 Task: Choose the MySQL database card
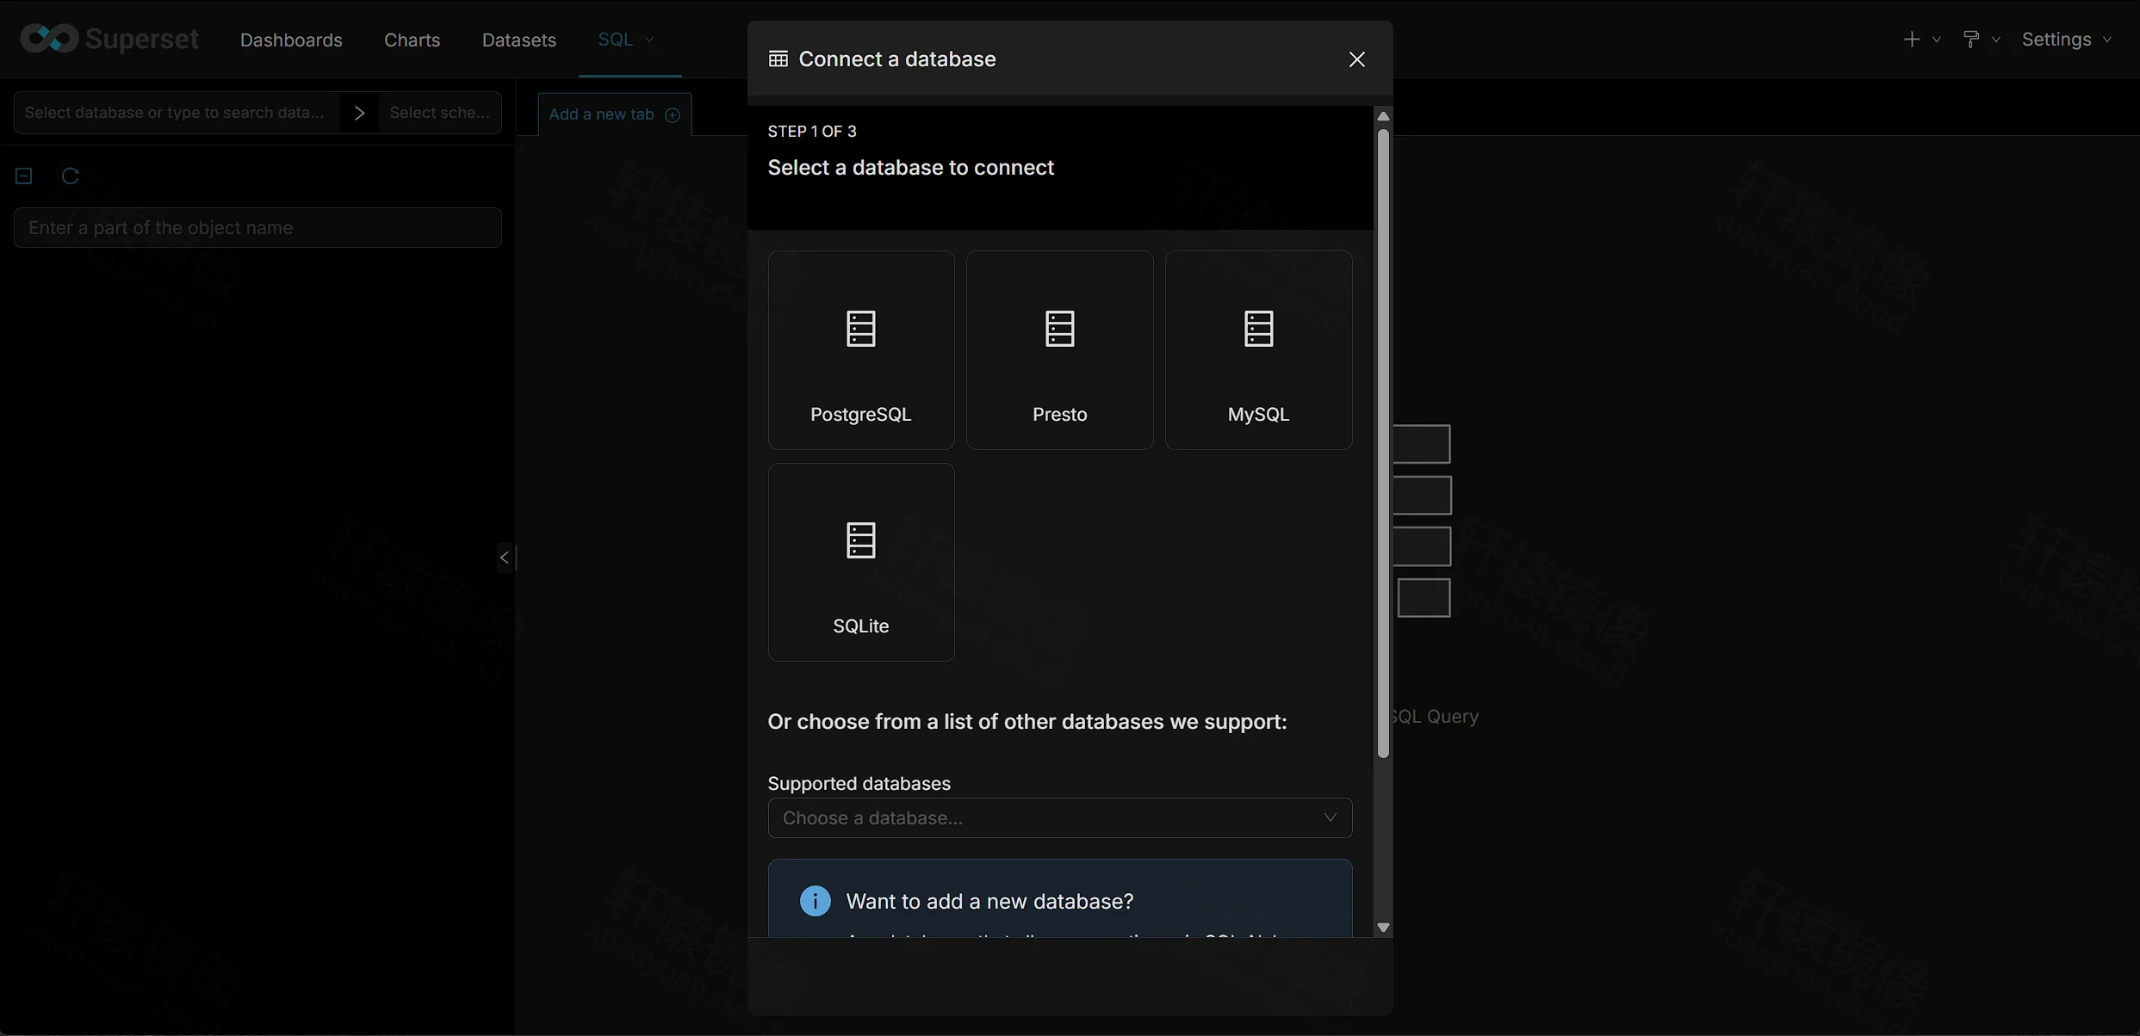click(x=1258, y=349)
